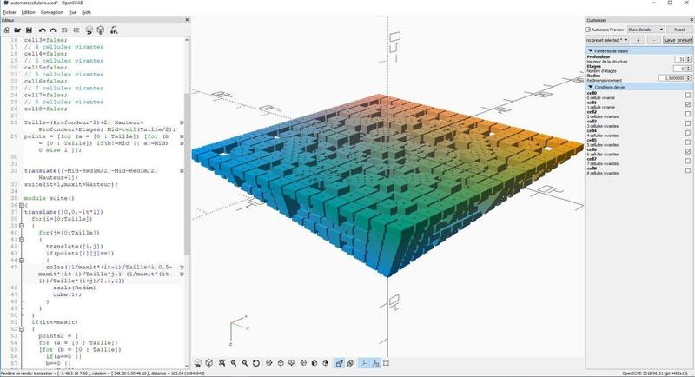Screen dimensions: 695x377
Task: Collapse code fold marker at line 52
Action: [x=21, y=329]
